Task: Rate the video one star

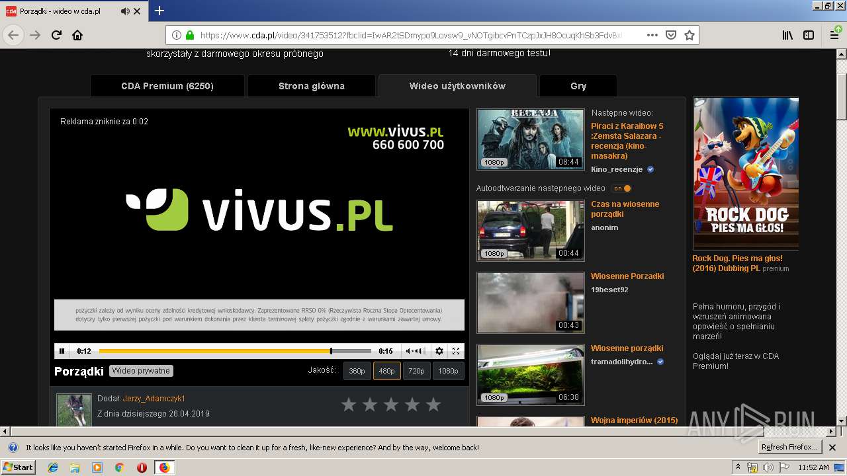Action: click(x=349, y=405)
